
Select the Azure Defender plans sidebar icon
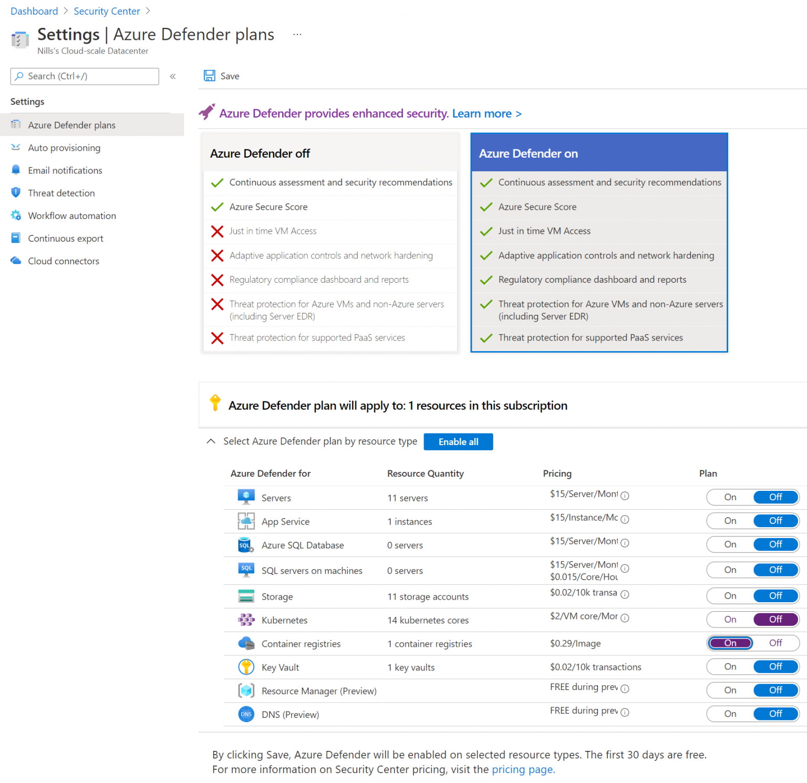[x=16, y=125]
